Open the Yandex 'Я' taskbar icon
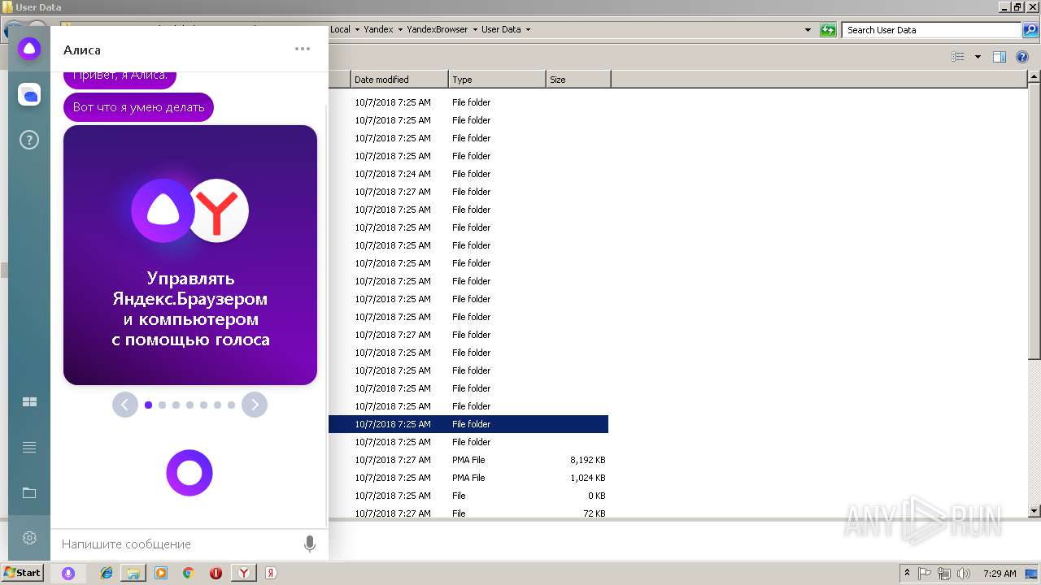 tap(271, 573)
